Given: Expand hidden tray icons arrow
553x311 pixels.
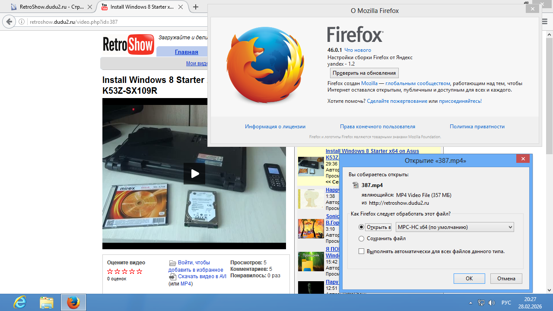Looking at the screenshot, I should tap(471, 303).
